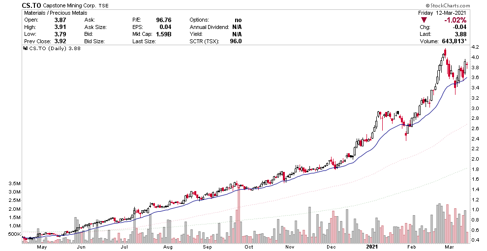Select the High value 3.91
487x251 pixels.
pos(60,27)
